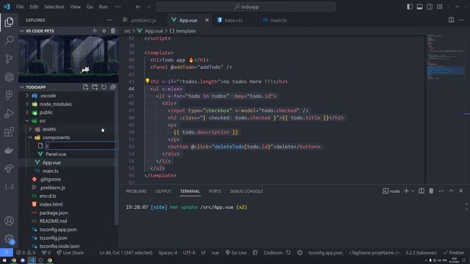Image resolution: width=470 pixels, height=264 pixels.
Task: Split the terminal pane
Action: coord(422,191)
